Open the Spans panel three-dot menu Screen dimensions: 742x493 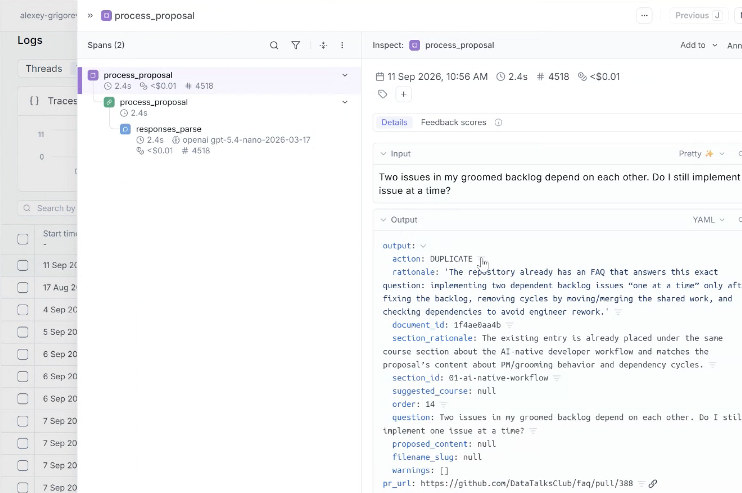pyautogui.click(x=342, y=45)
